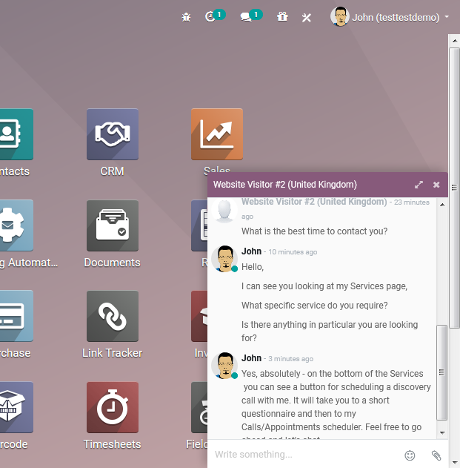This screenshot has height=468, width=460.
Task: Open the Link Tracker app
Action: (x=112, y=316)
